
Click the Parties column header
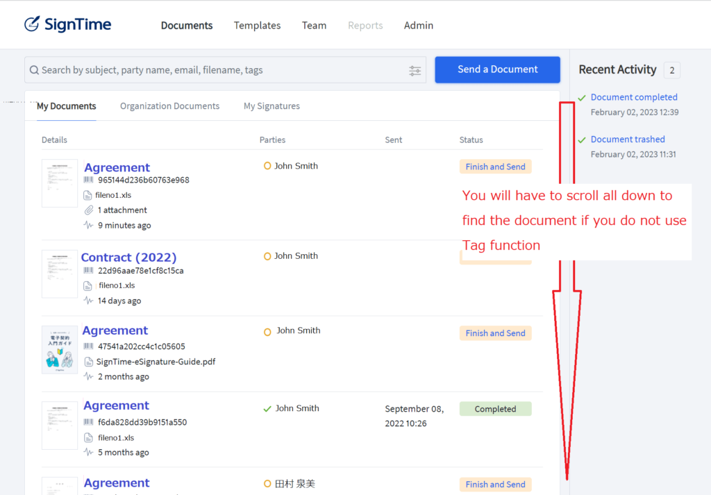[272, 140]
